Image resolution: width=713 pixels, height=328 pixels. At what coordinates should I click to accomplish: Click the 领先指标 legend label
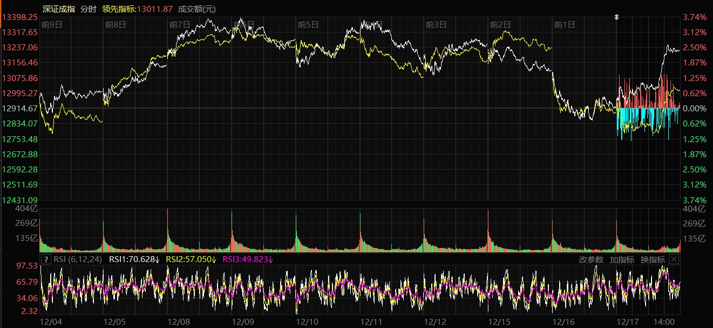(x=119, y=9)
